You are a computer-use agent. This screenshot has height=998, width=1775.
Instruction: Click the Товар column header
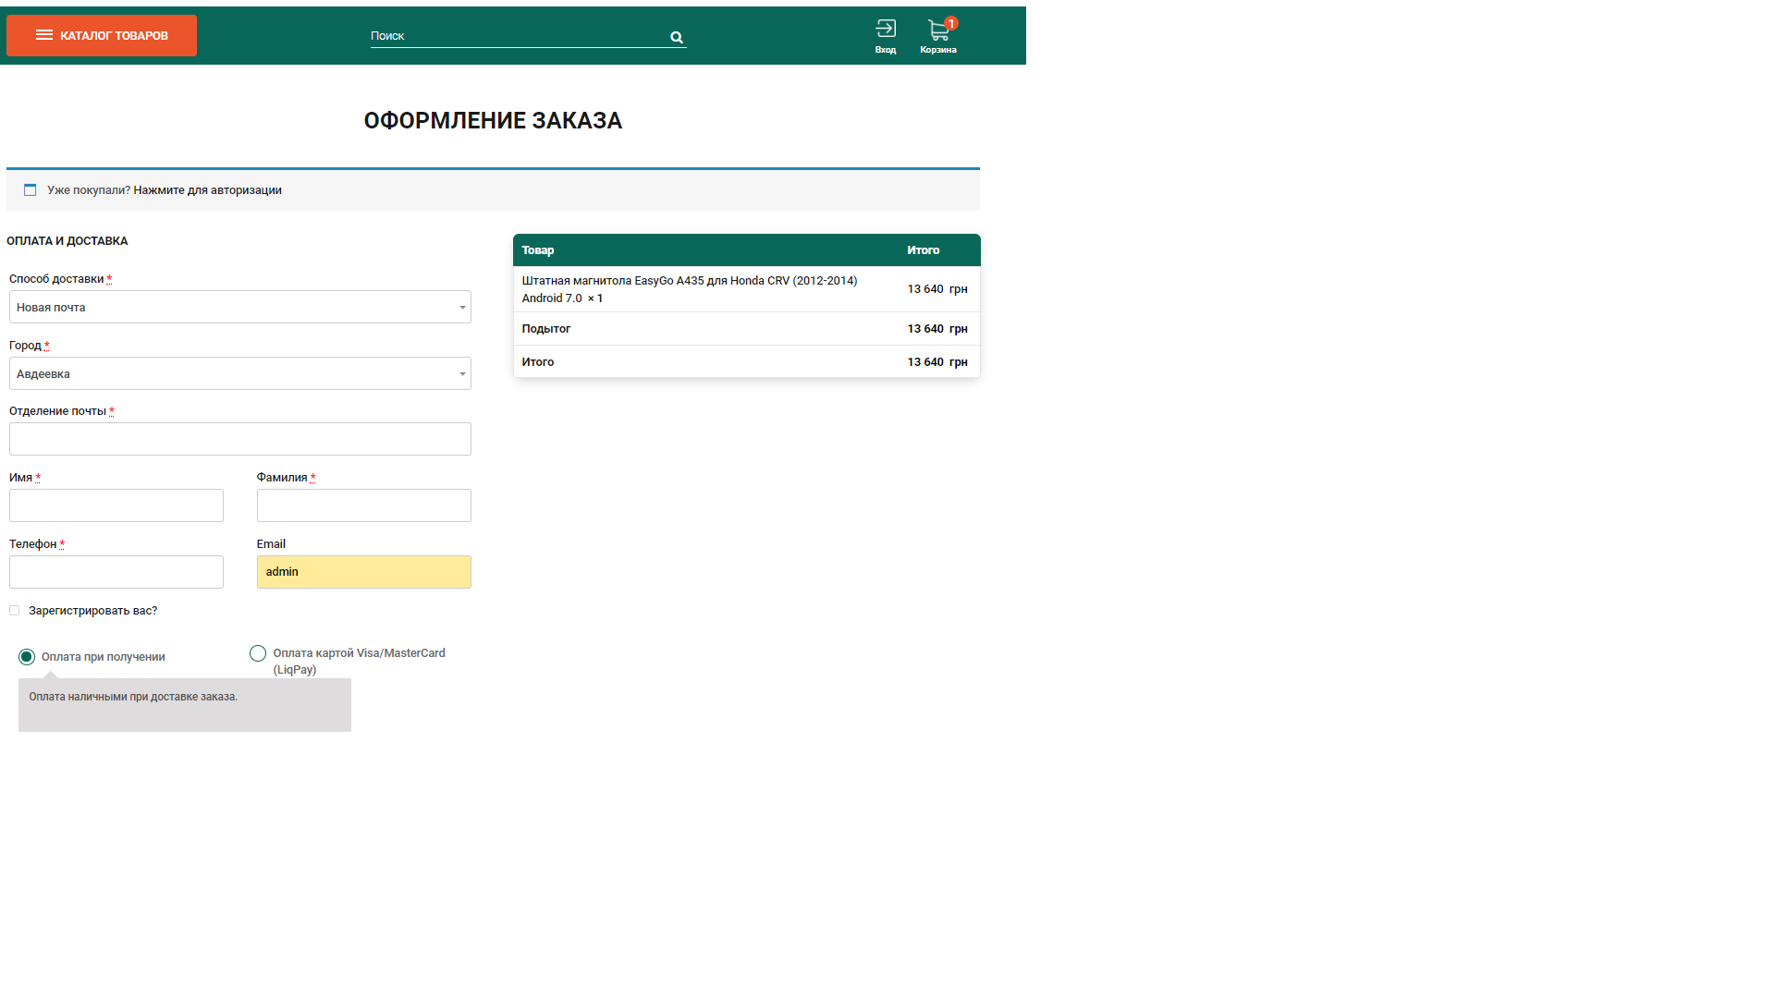click(x=538, y=250)
